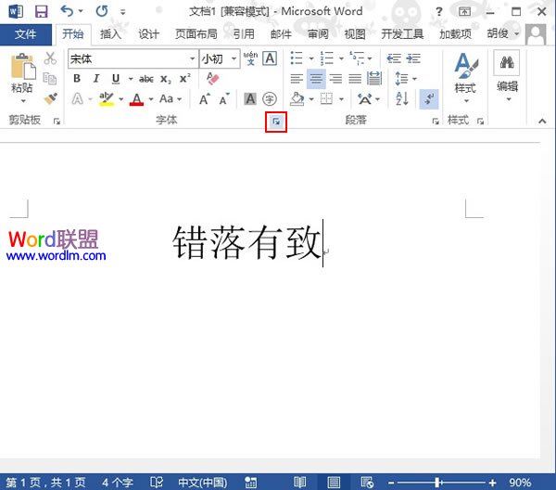Toggle strikethrough abc formatting
This screenshot has width=556, height=490.
click(x=145, y=79)
